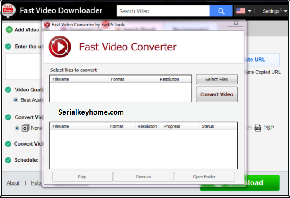Click in the Search Video field

coord(163,11)
